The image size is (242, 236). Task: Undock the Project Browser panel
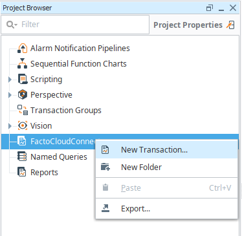point(210,8)
